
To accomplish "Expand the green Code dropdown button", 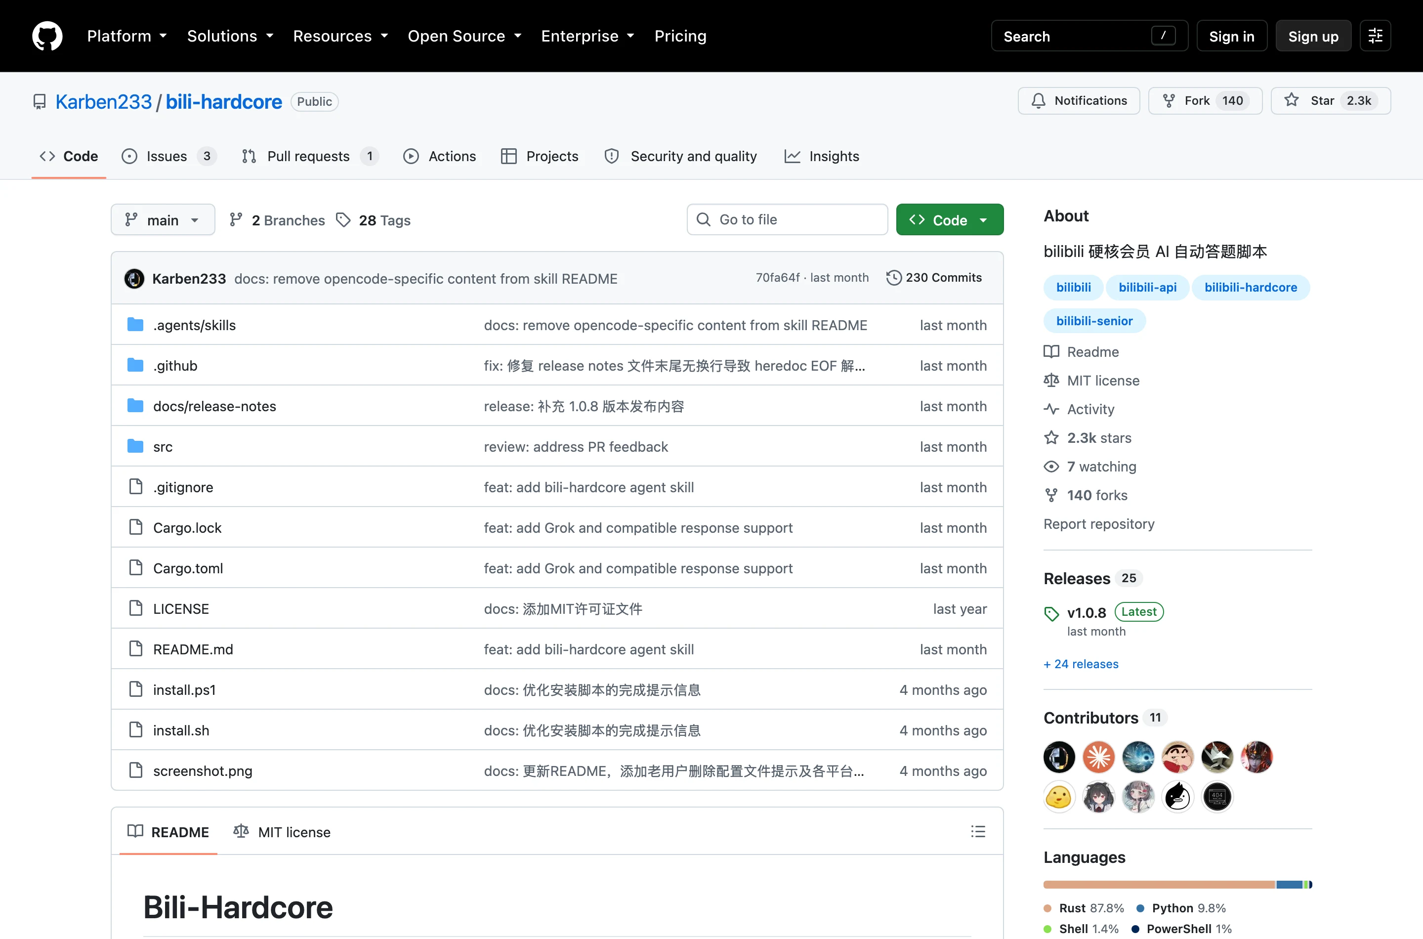I will tap(950, 220).
